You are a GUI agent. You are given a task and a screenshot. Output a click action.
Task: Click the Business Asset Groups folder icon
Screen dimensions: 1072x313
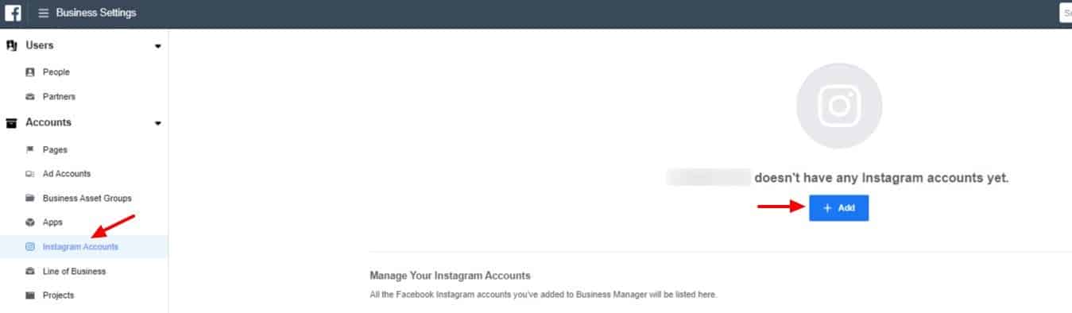click(x=30, y=199)
